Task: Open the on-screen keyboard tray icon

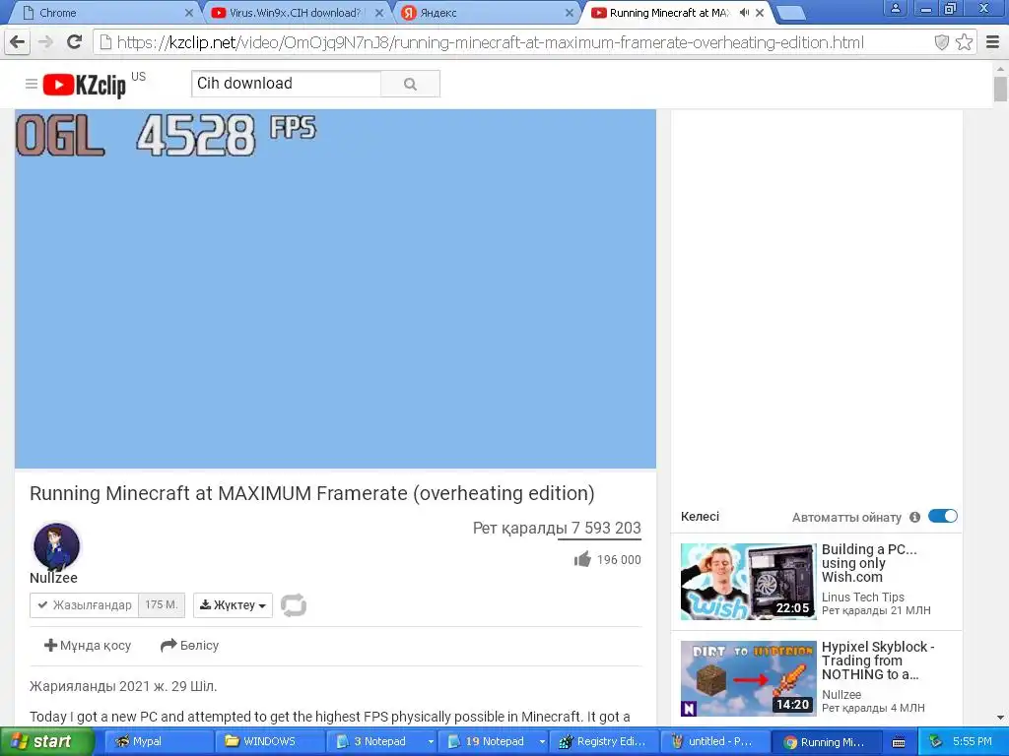Action: 899,742
